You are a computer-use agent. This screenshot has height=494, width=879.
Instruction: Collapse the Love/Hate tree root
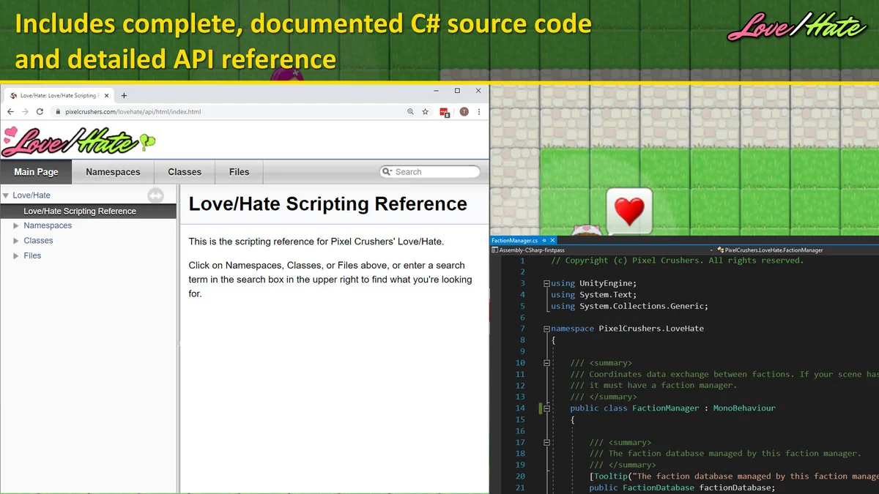tap(6, 195)
